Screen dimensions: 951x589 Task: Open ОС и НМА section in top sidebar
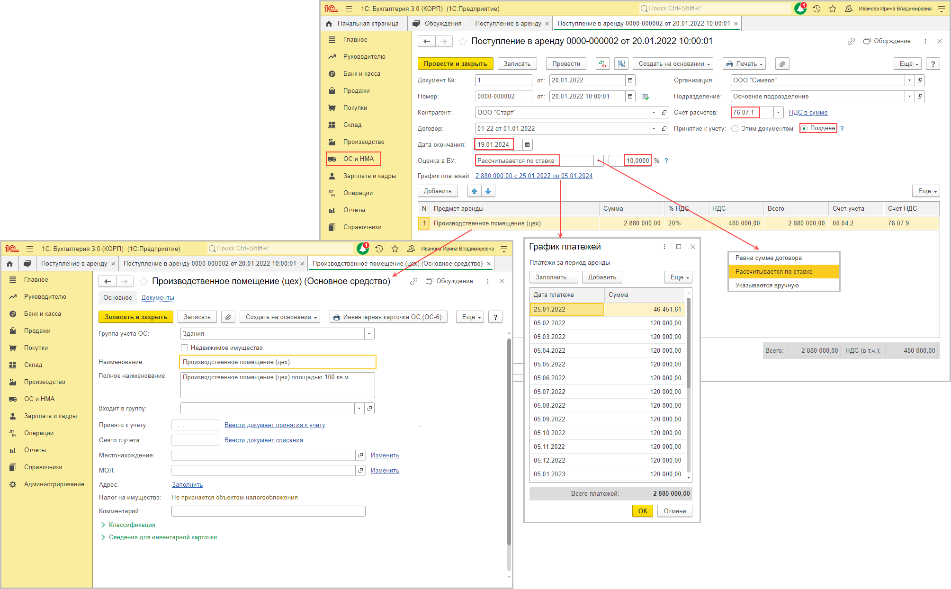tap(353, 159)
